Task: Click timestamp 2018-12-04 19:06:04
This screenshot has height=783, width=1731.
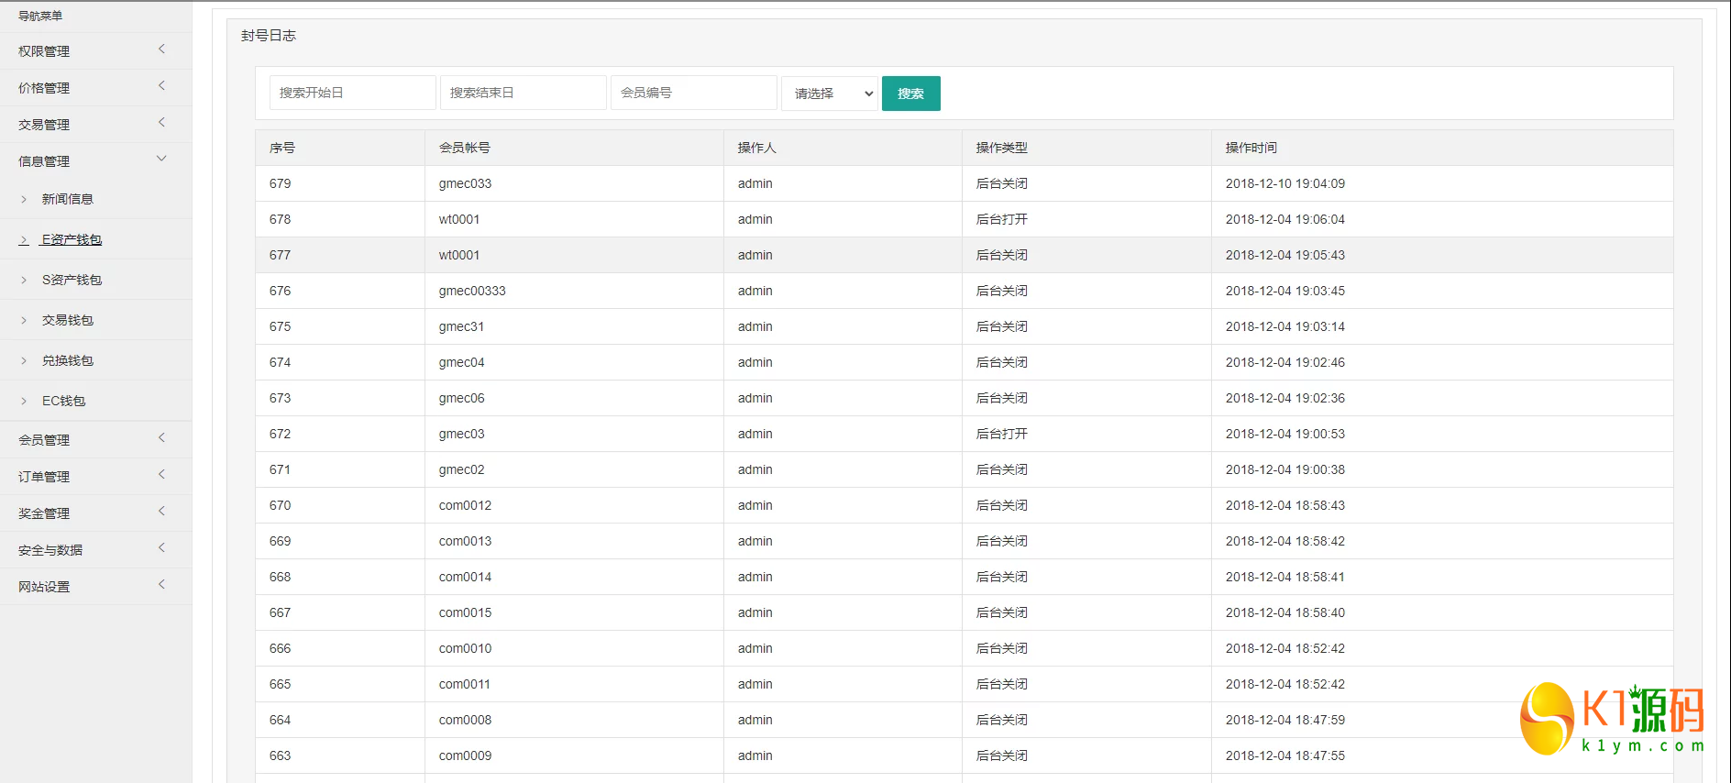Action: pyautogui.click(x=1285, y=219)
